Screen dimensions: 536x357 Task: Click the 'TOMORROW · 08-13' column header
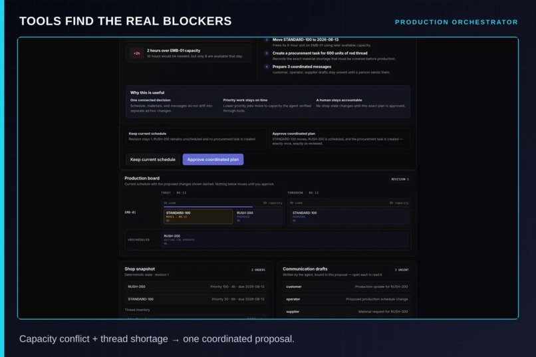point(303,193)
